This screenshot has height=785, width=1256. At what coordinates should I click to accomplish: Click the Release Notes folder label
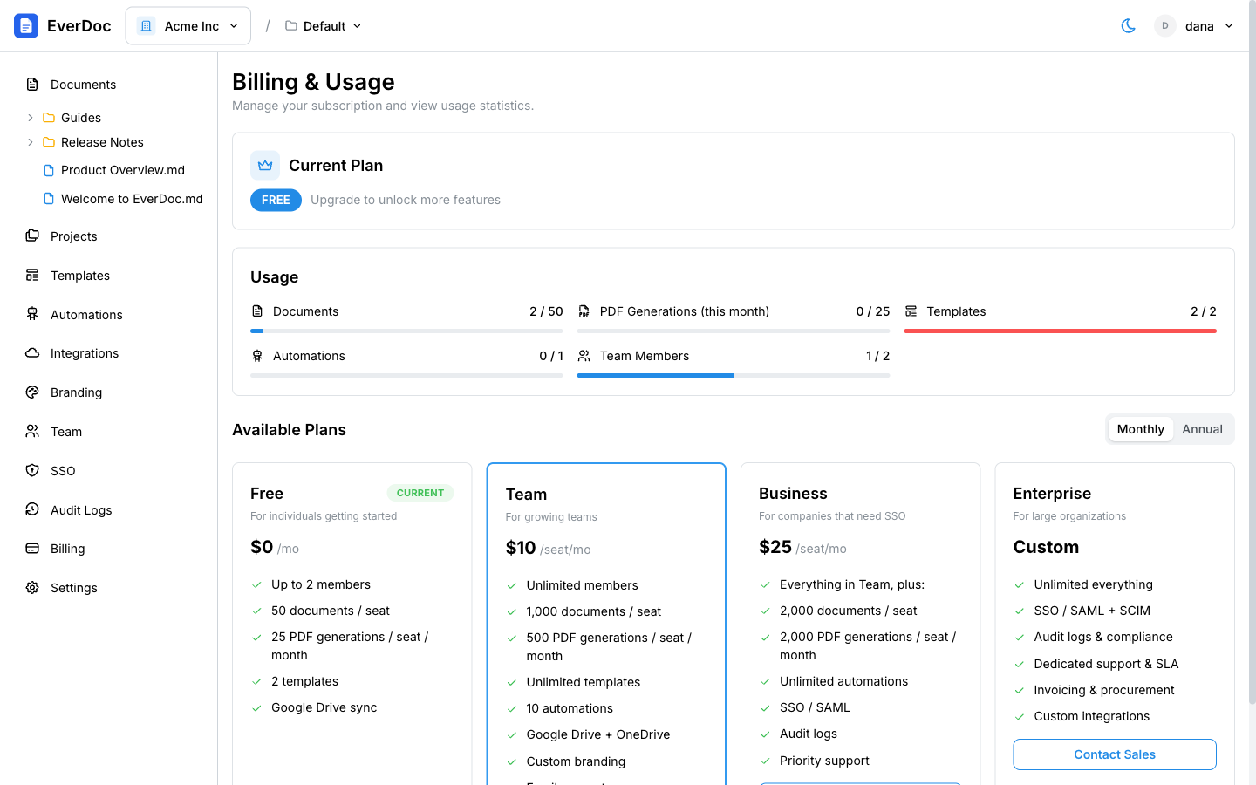tap(102, 142)
